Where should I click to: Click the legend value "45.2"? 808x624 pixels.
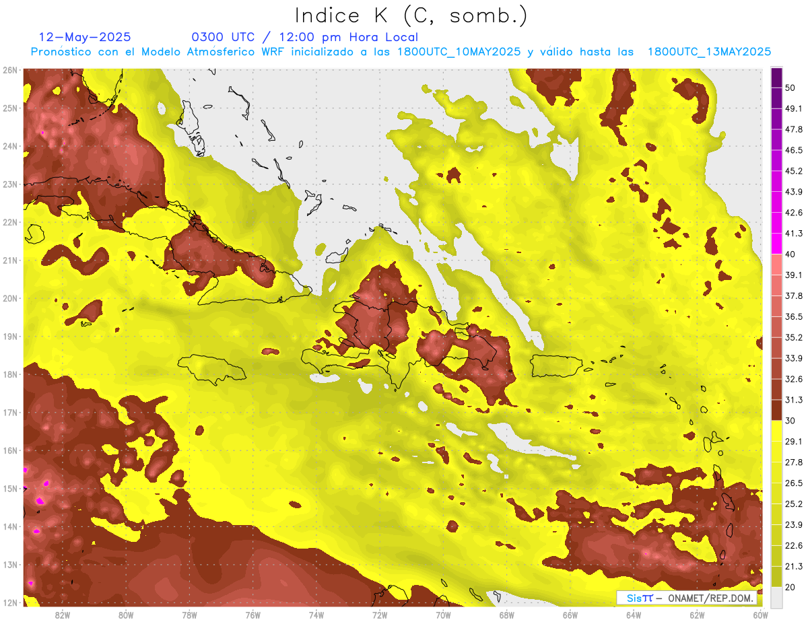793,171
